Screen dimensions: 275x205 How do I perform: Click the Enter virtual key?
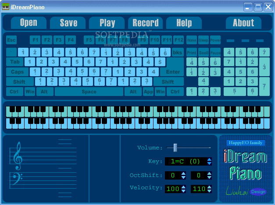(173, 72)
